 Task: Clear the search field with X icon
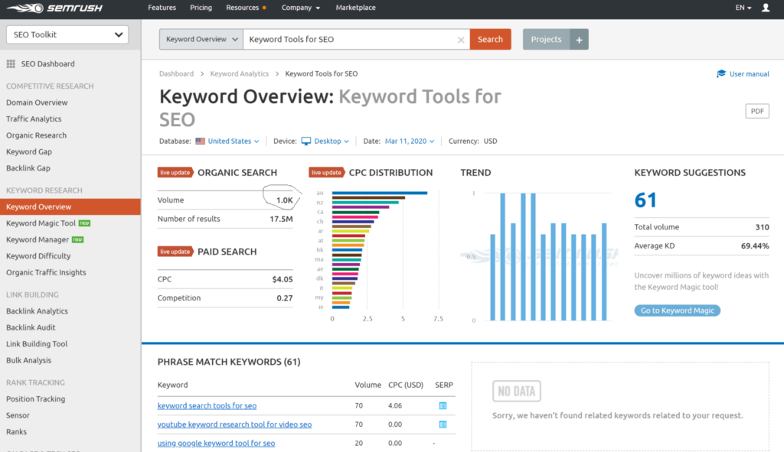coord(461,40)
